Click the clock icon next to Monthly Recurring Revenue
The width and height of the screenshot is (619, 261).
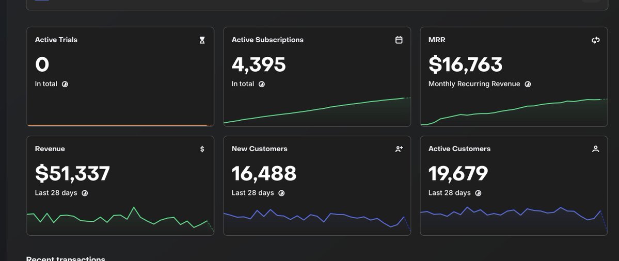[x=528, y=84]
